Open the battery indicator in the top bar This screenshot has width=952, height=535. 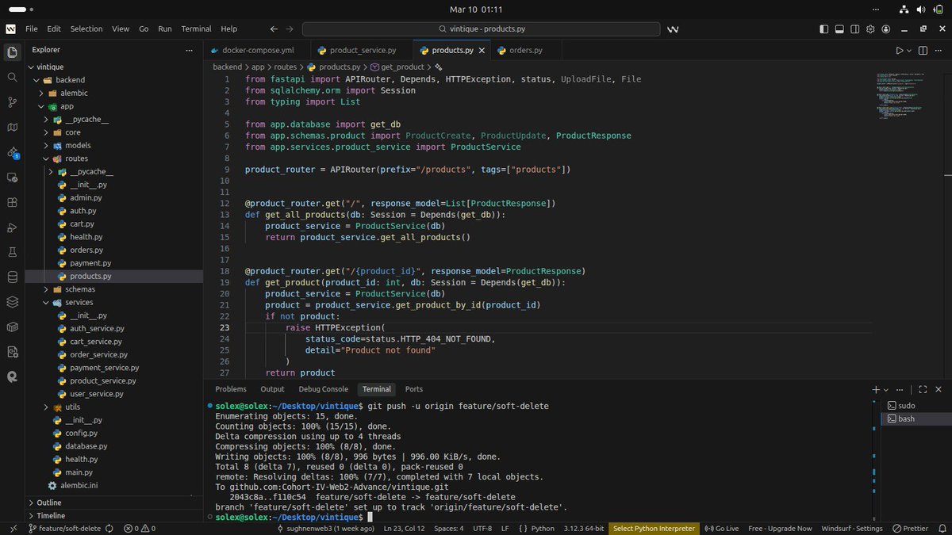click(939, 10)
